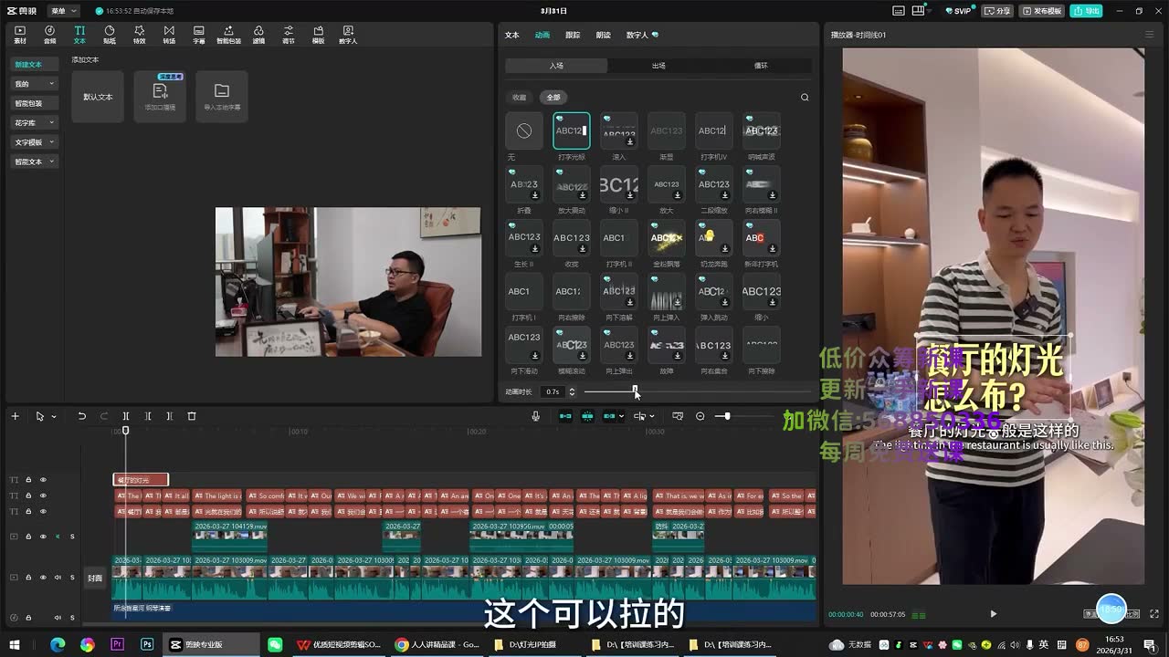Click the split clip icon in timeline toolbar

(126, 416)
